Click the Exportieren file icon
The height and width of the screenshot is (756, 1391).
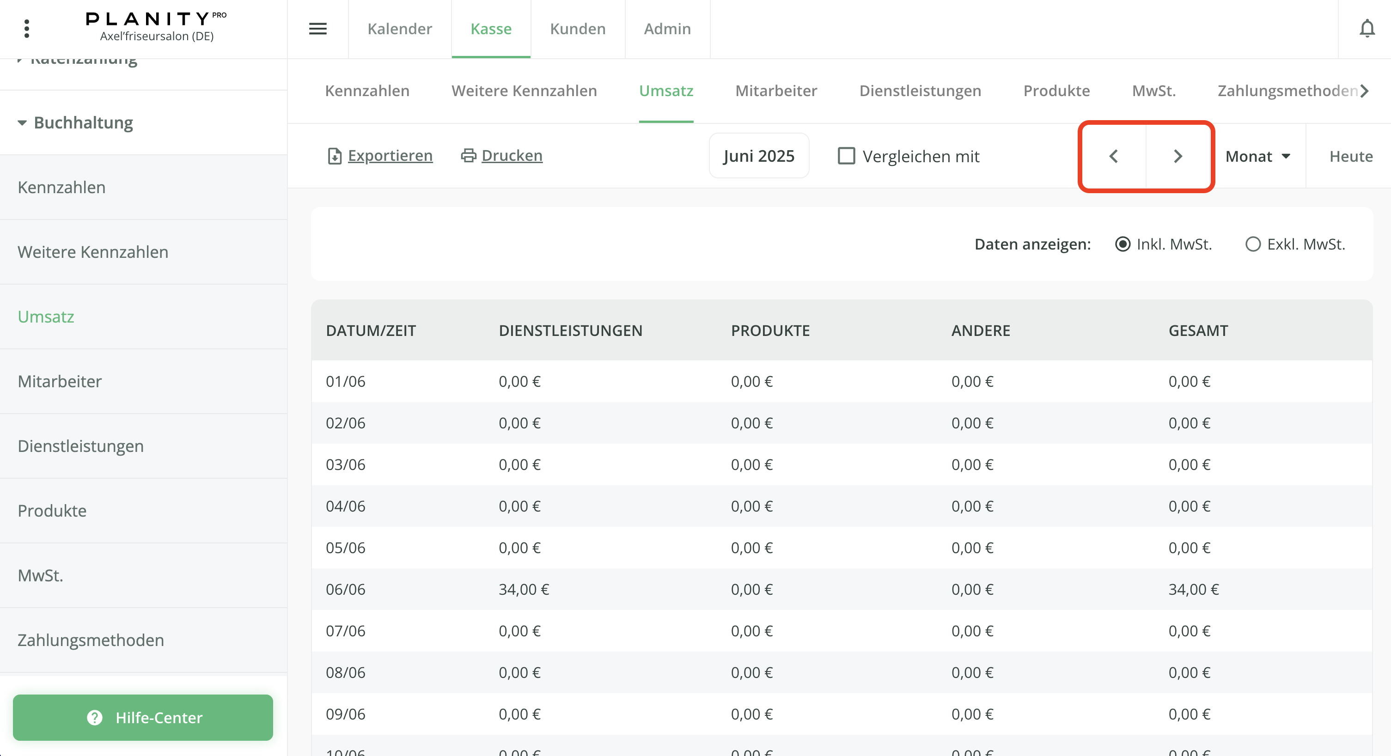334,156
